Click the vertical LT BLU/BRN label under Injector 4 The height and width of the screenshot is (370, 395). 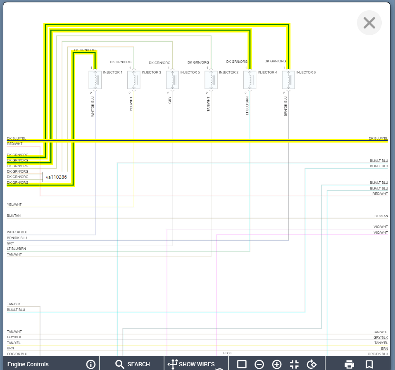[247, 106]
